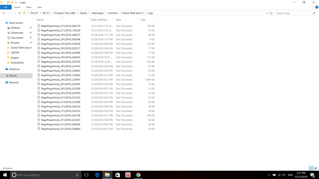Image resolution: width=319 pixels, height=179 pixels.
Task: Open the red gift box taskbar app
Action: tap(128, 175)
